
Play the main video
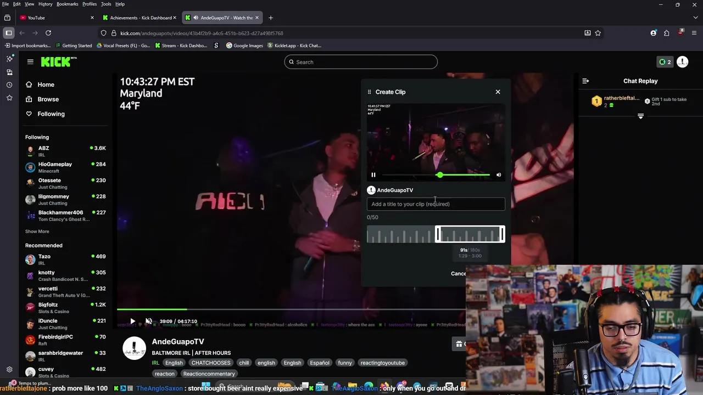coord(132,321)
